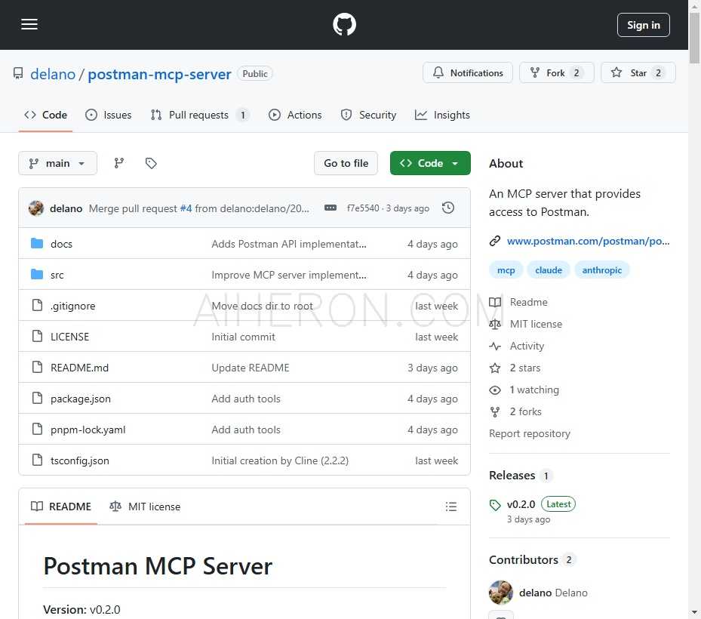Viewport: 701px width, 619px height.
Task: Click the Sign in button
Action: (643, 24)
